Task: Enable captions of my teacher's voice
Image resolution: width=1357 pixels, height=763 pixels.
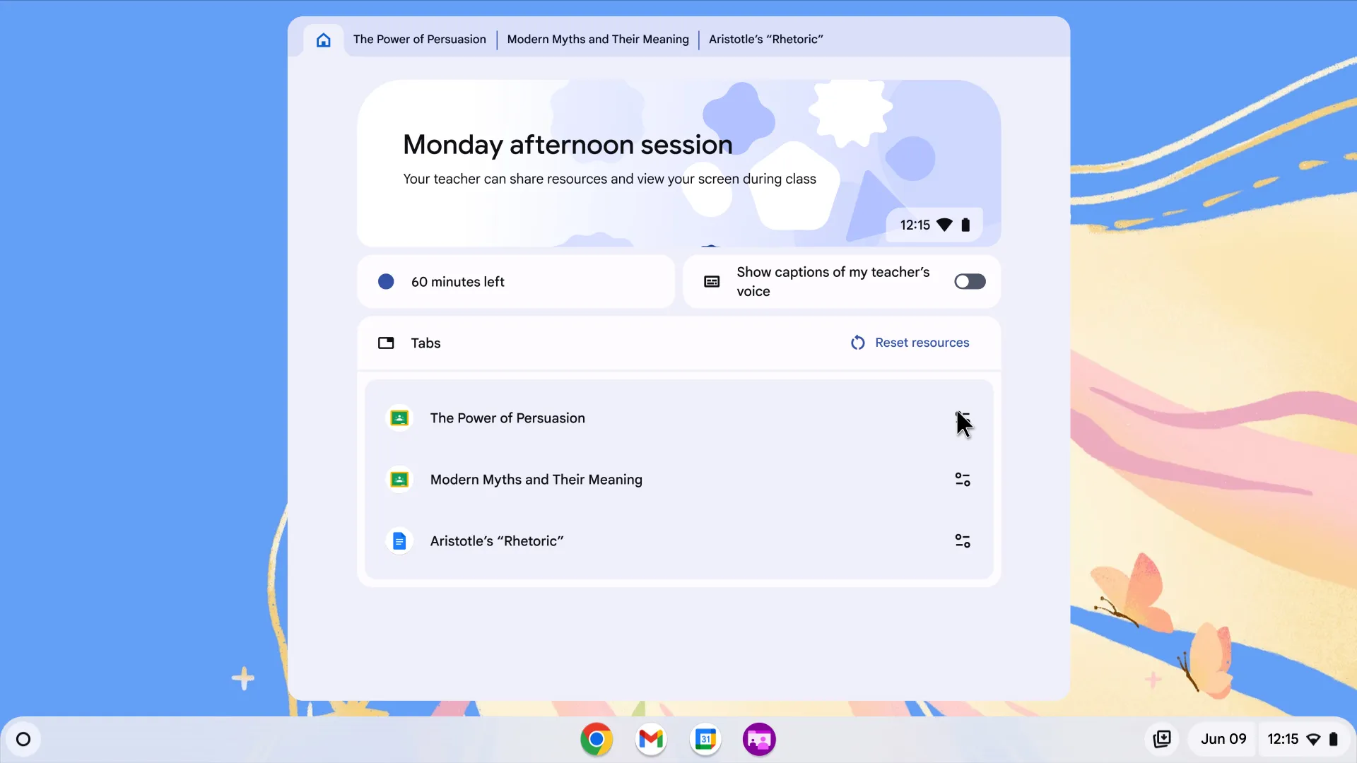Action: (x=970, y=281)
